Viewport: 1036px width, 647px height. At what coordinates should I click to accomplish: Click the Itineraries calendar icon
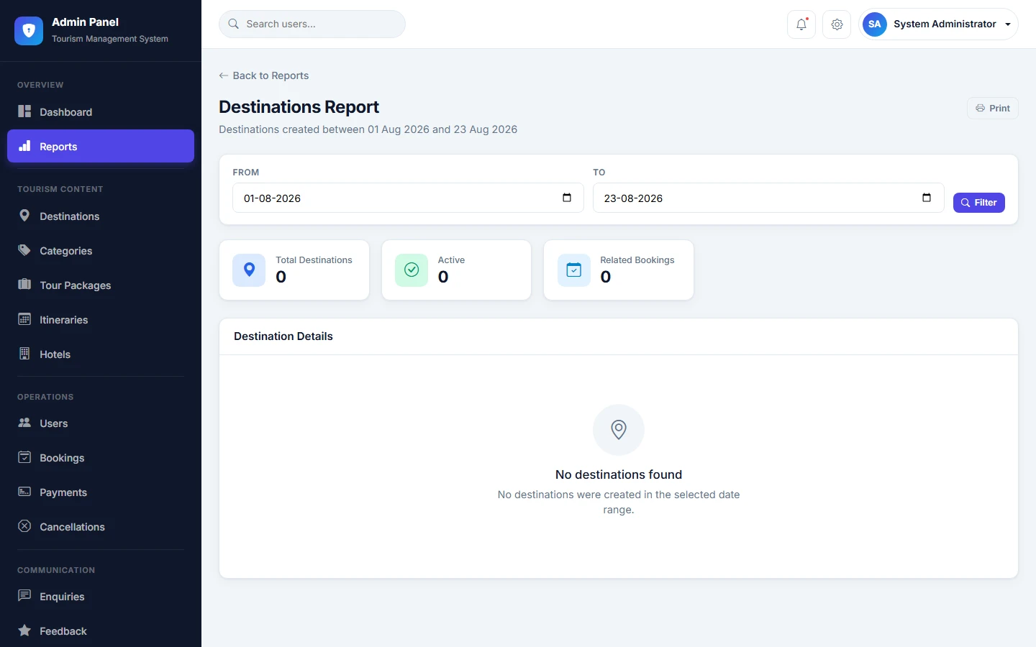pos(24,319)
